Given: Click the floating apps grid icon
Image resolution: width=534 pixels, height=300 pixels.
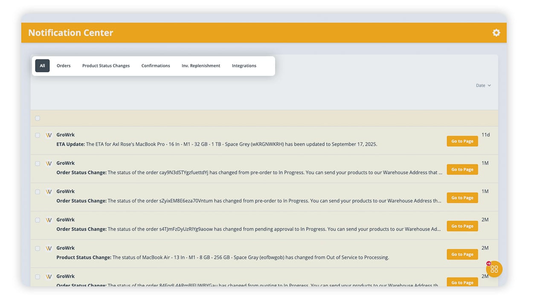Looking at the screenshot, I should 494,269.
